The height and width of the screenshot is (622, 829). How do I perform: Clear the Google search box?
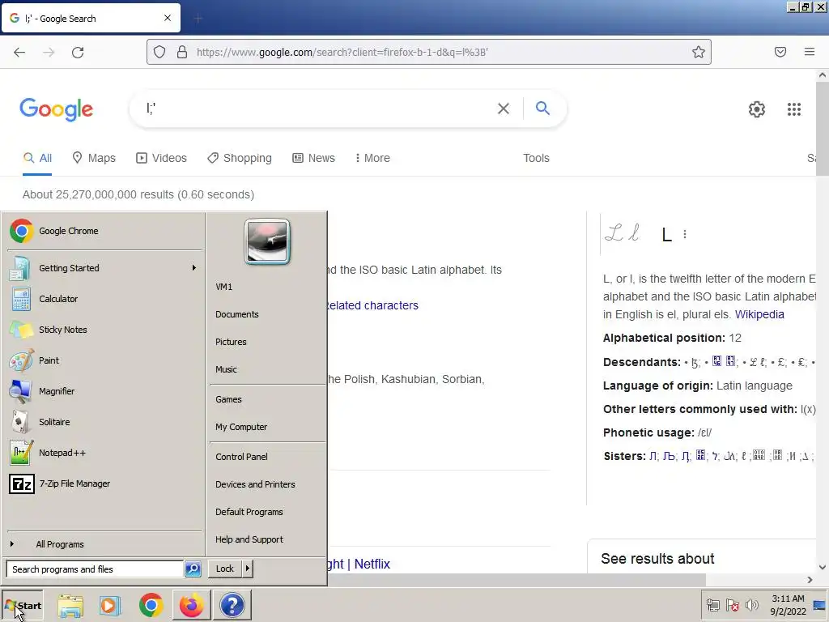click(x=504, y=109)
